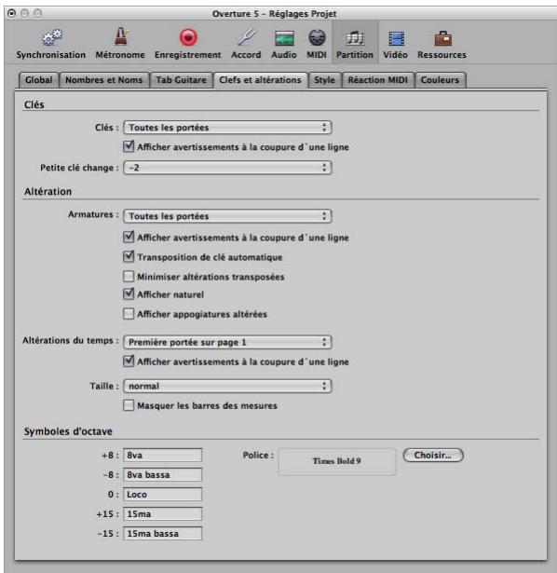Enable Afficher appogiatures altérées
This screenshot has height=573, width=557.
pyautogui.click(x=129, y=314)
